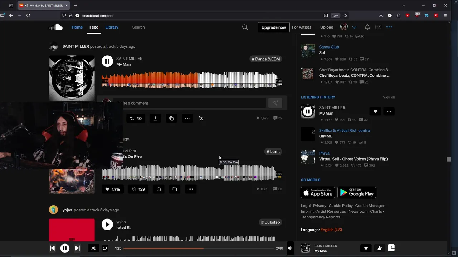This screenshot has height=257, width=458.
Task: Open messages envelope icon
Action: (x=378, y=27)
